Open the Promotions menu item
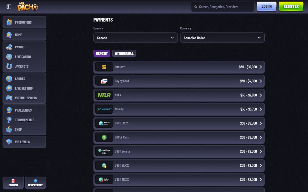The height and width of the screenshot is (192, 308). pyautogui.click(x=24, y=22)
